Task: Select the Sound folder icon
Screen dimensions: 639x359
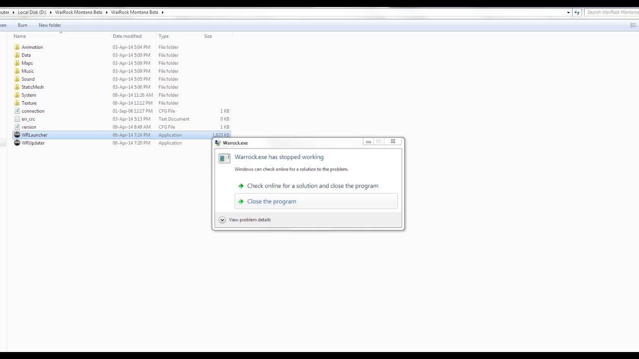Action: [17, 79]
